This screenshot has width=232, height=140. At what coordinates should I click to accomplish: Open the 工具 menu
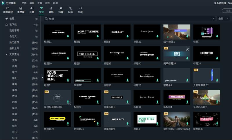pos(40,3)
